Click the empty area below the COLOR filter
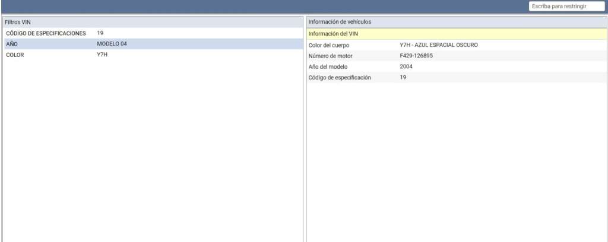Viewport: 608px width, 242px height. tap(152, 148)
